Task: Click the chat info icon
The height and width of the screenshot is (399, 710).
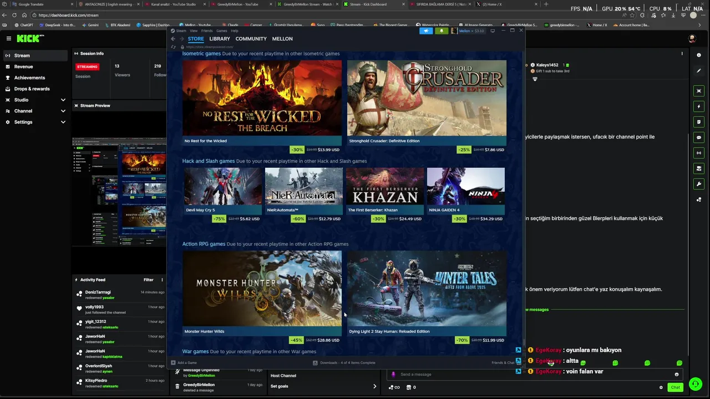Action: click(x=699, y=55)
